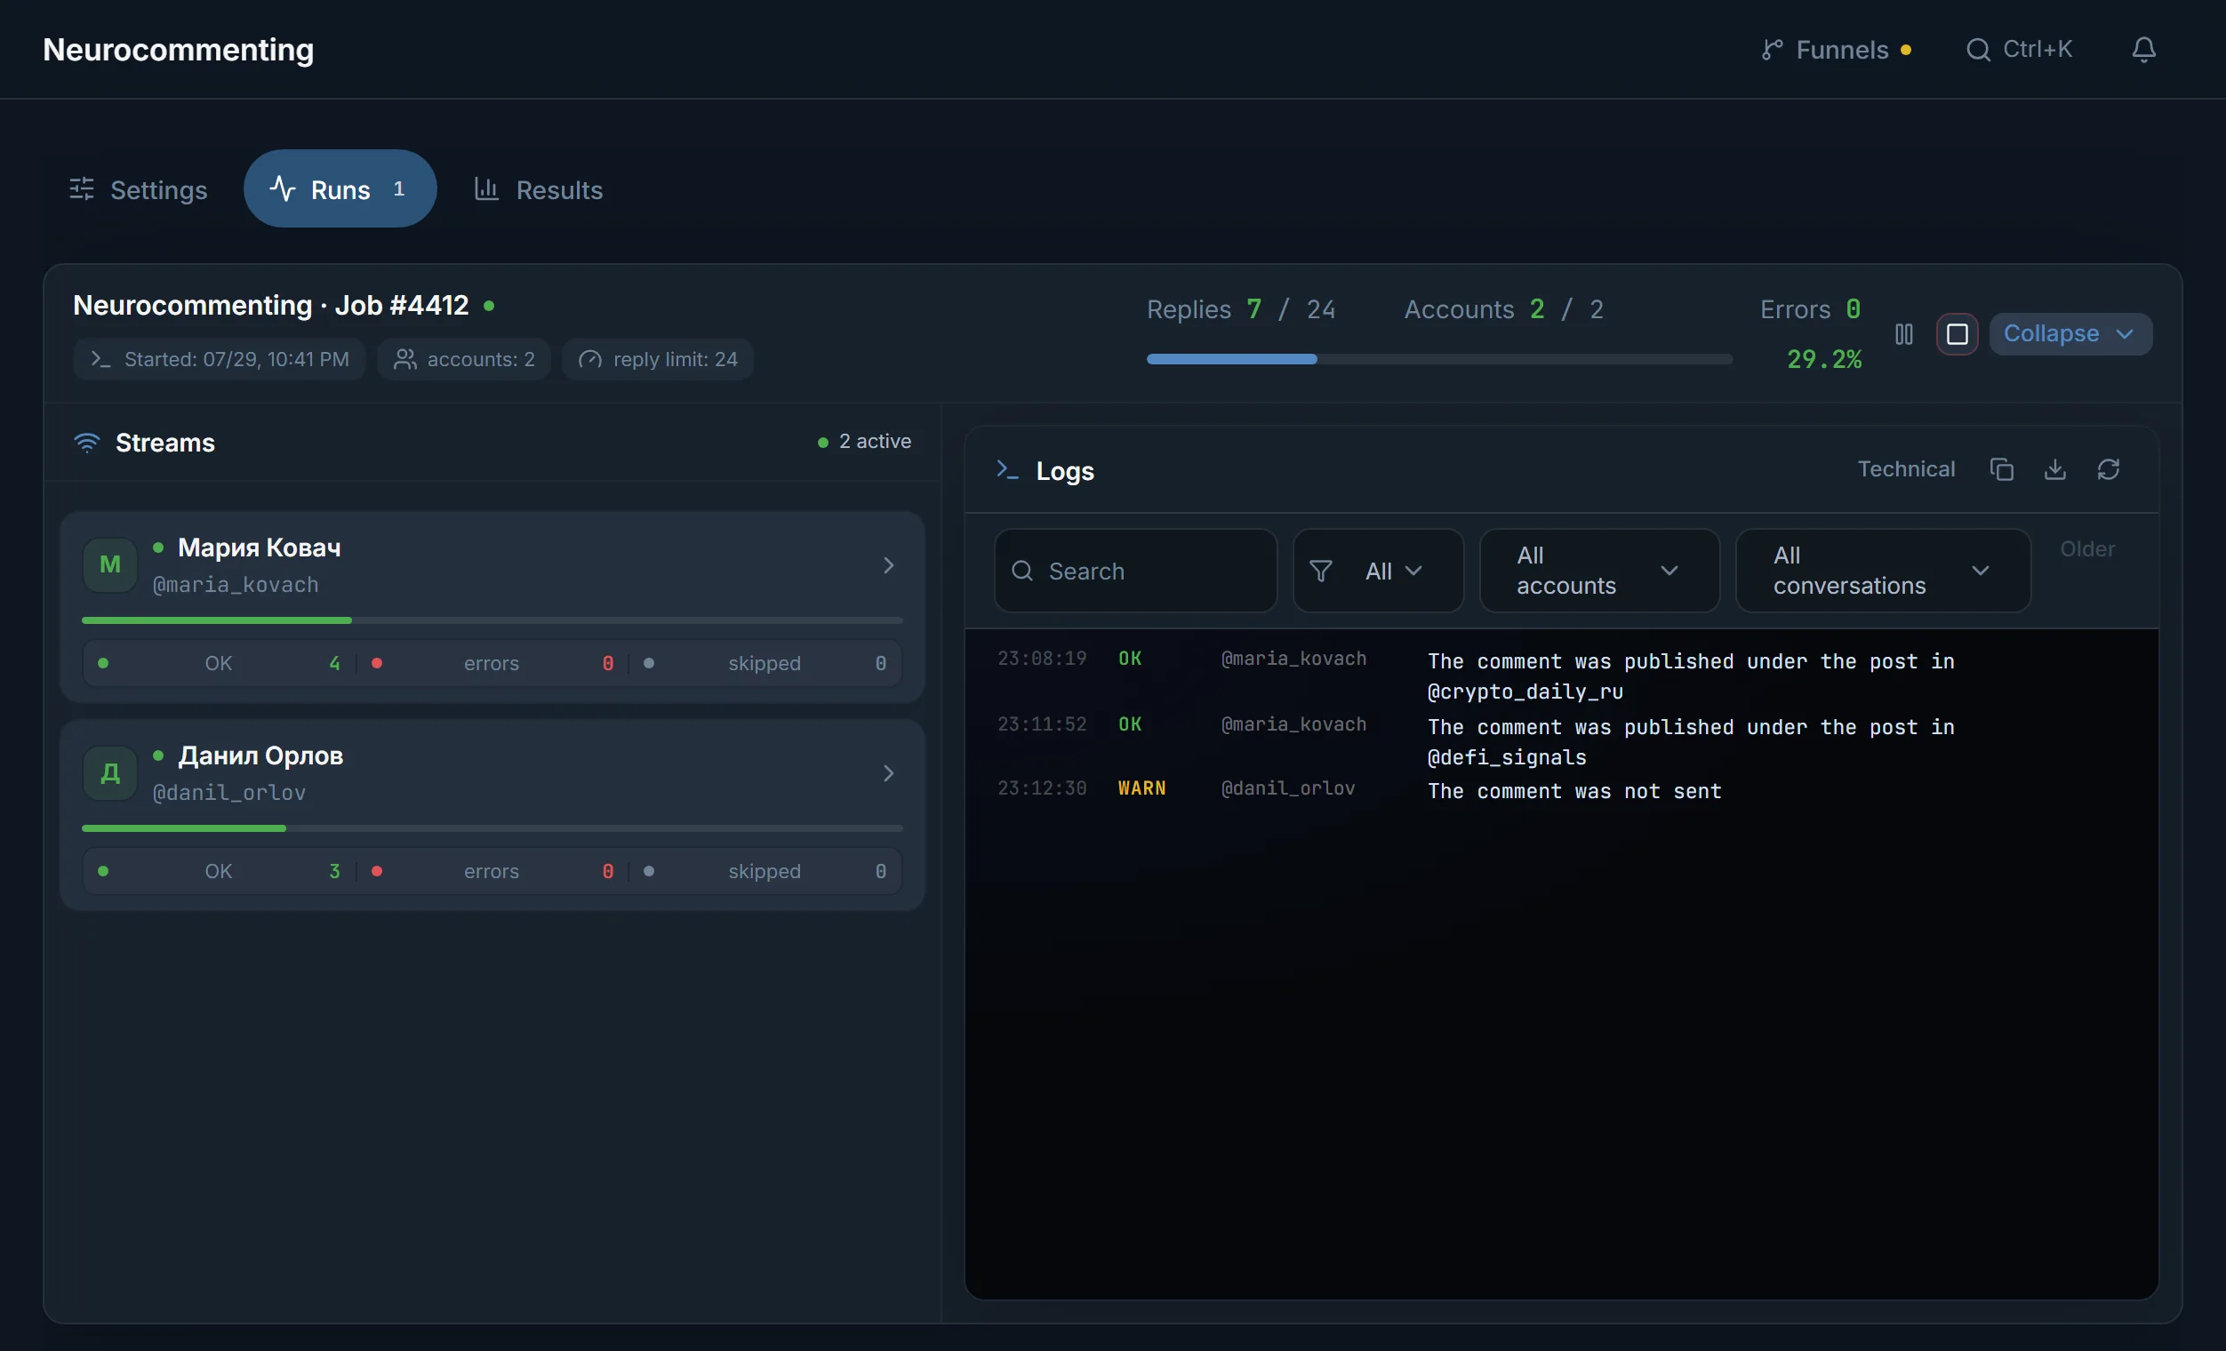This screenshot has width=2226, height=1351.
Task: Click the '2 active' streams indicator
Action: [x=865, y=442]
